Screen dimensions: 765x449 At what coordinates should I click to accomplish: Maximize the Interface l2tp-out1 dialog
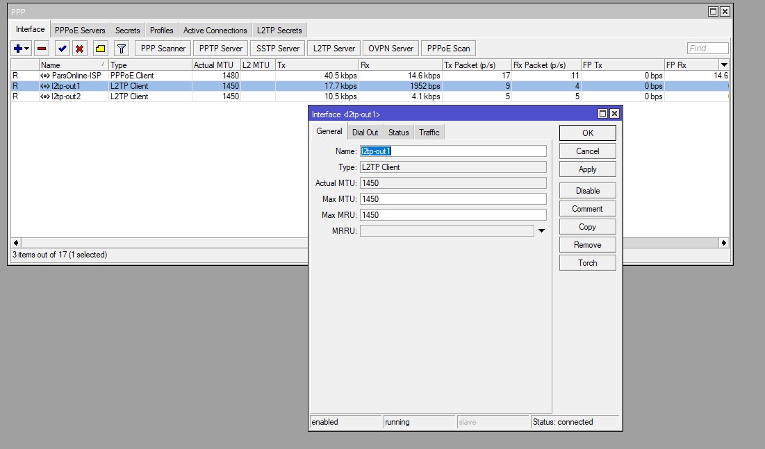tap(602, 114)
